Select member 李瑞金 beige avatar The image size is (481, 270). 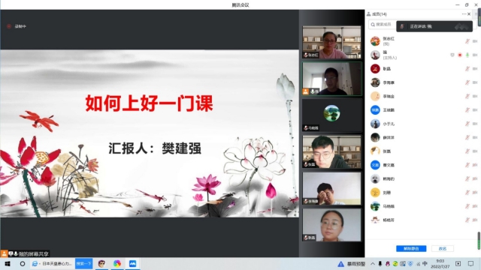point(375,96)
